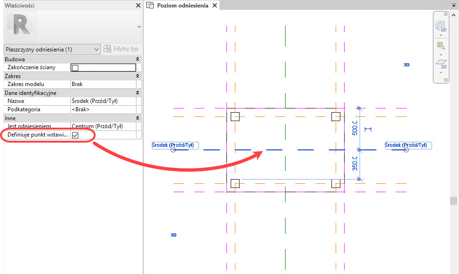Uncheck the Definiuje punkt wstawiania checkbox
This screenshot has width=459, height=274.
(75, 135)
